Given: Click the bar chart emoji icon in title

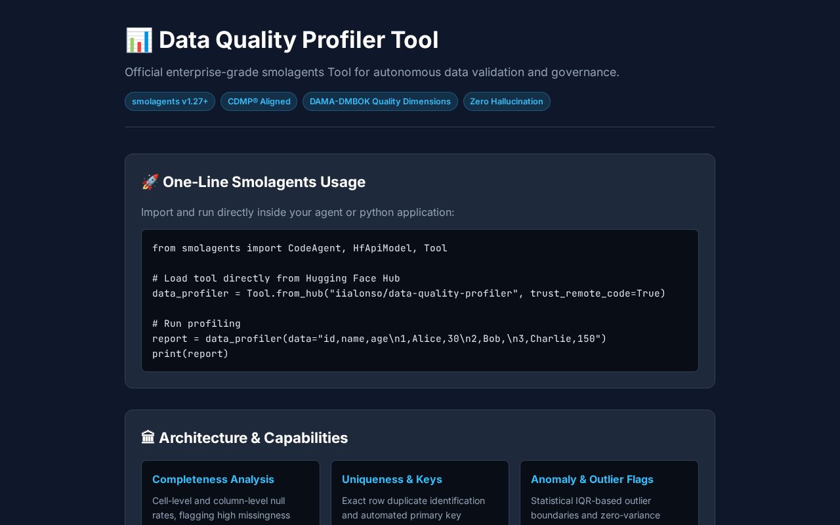Looking at the screenshot, I should pos(138,40).
